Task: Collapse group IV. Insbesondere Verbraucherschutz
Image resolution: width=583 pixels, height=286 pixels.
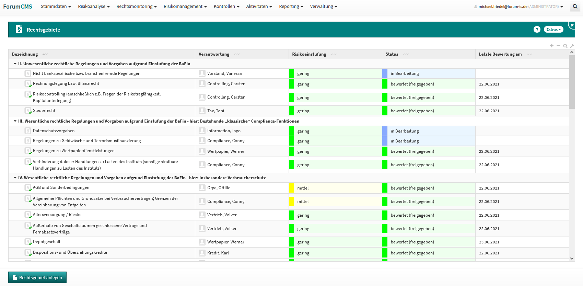Action: pos(15,178)
